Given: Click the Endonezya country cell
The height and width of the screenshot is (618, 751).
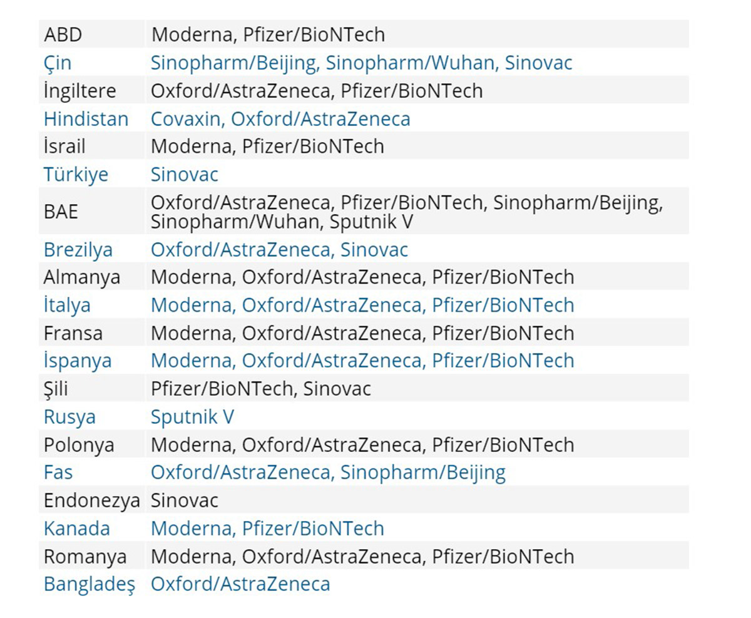Looking at the screenshot, I should (92, 500).
